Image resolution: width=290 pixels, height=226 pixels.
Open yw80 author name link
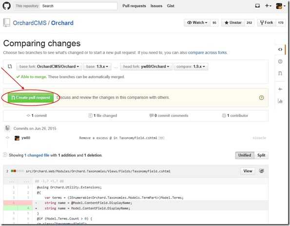click(x=26, y=138)
